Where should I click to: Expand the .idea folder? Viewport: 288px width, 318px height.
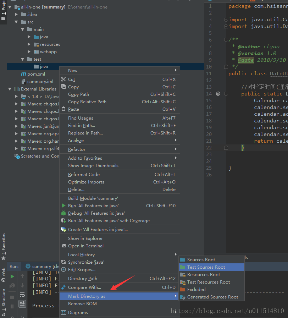[16, 15]
